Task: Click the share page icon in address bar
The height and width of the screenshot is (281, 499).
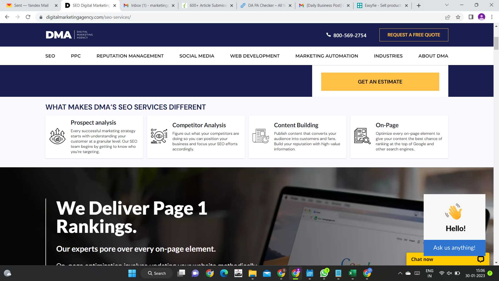Action: pyautogui.click(x=448, y=17)
